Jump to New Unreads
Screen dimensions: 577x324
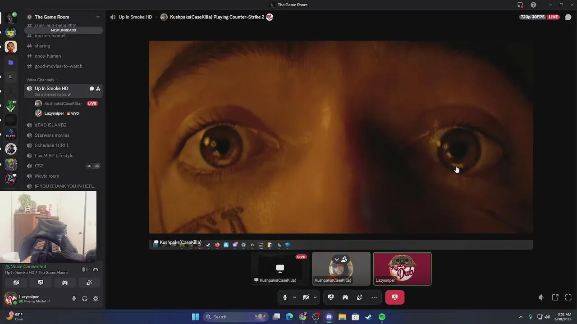(x=64, y=30)
